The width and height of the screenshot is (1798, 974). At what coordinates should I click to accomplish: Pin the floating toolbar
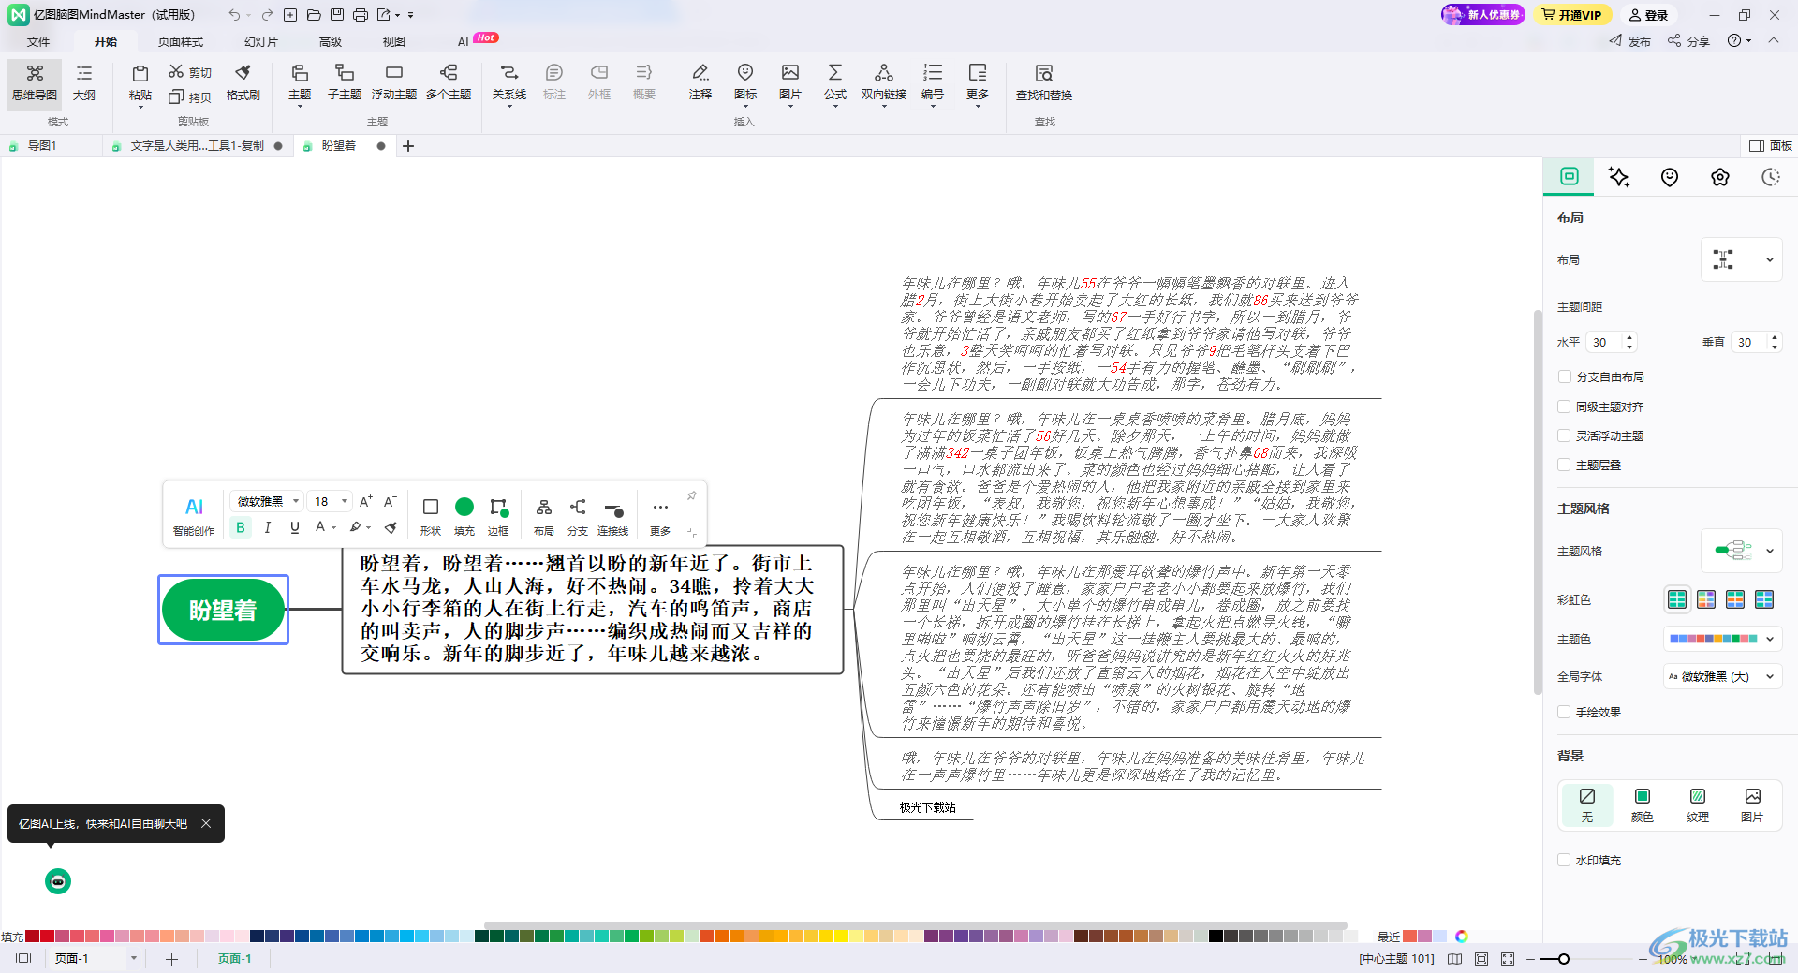pyautogui.click(x=691, y=496)
